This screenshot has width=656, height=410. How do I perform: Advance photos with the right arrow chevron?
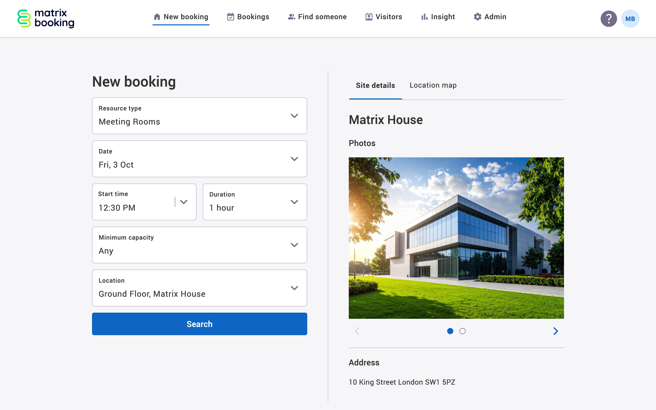point(556,331)
